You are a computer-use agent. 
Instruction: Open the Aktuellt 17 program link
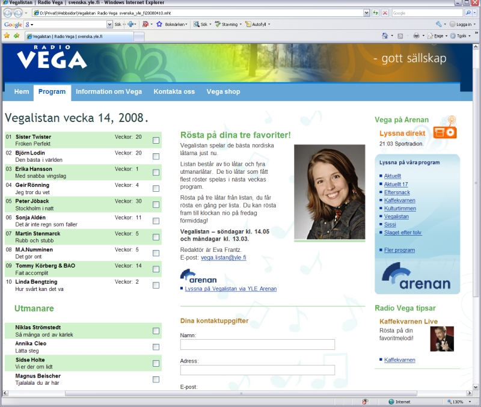pyautogui.click(x=396, y=184)
